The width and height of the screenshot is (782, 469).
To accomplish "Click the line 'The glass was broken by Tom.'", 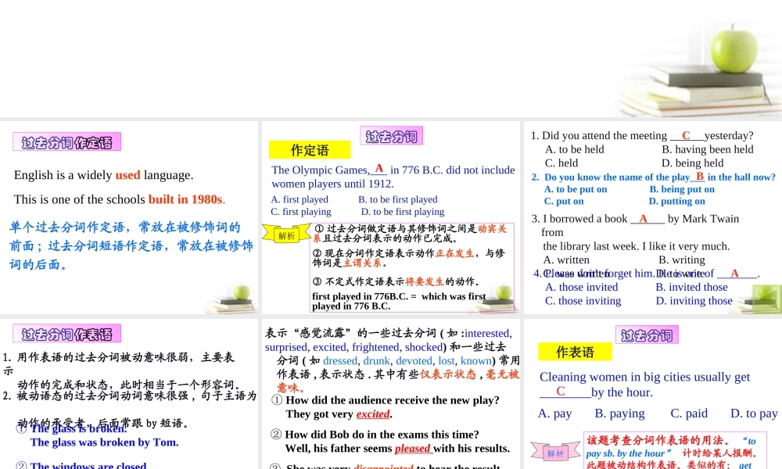I will pyautogui.click(x=104, y=442).
